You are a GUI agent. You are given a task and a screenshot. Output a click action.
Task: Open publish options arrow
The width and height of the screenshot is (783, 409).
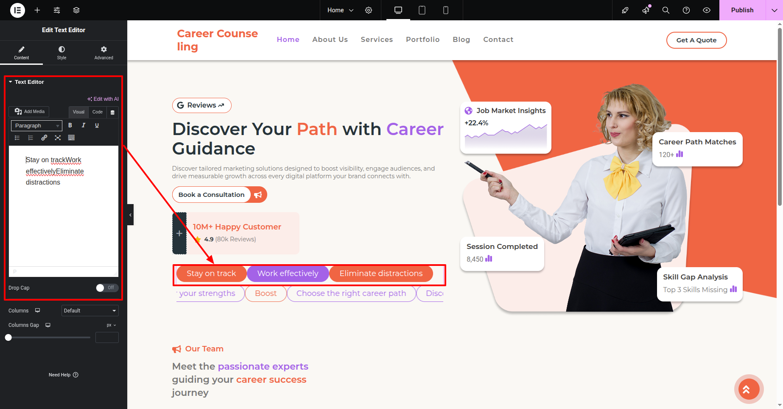click(x=774, y=10)
